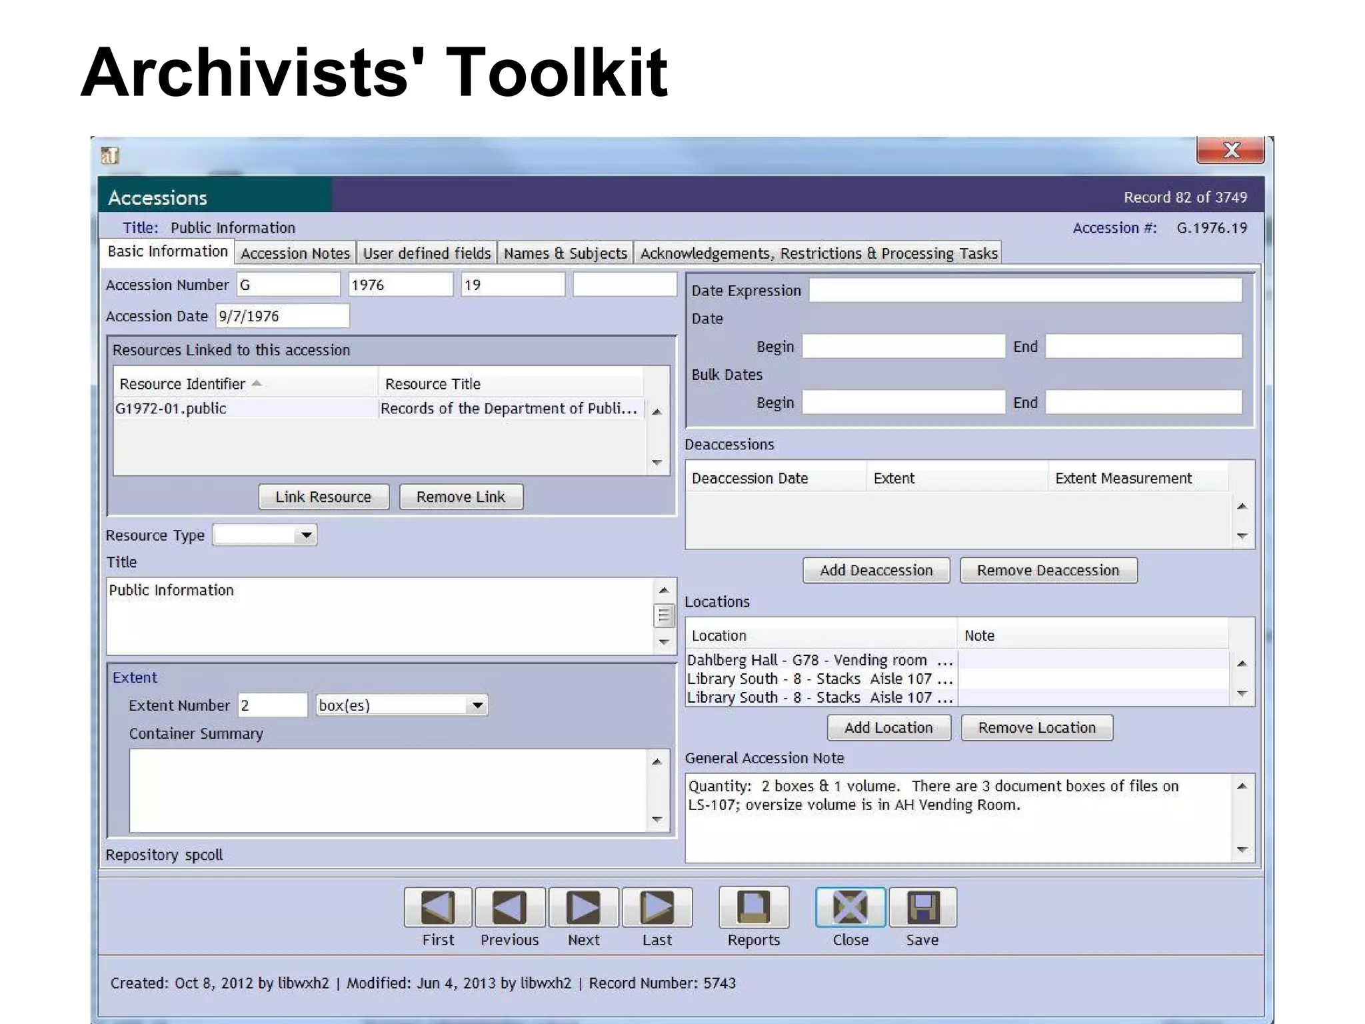Select the G1972-01.public resource row
The height and width of the screenshot is (1024, 1365).
(x=379, y=409)
